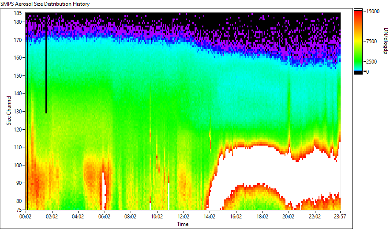Click the 150 size channel tick

click(x=18, y=75)
